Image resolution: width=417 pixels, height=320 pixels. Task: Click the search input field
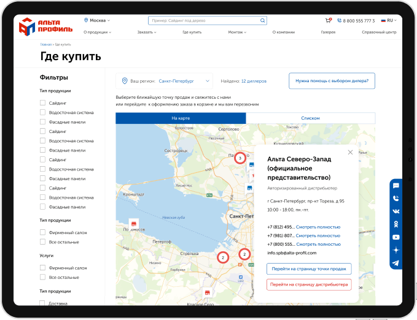coord(208,20)
